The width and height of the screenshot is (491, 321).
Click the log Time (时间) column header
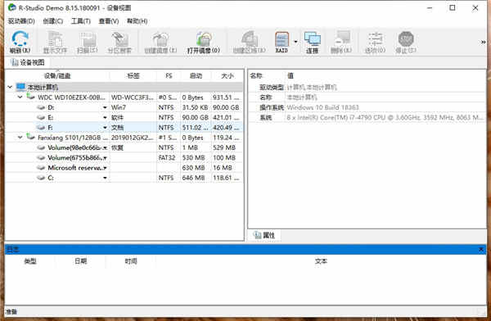coord(131,260)
